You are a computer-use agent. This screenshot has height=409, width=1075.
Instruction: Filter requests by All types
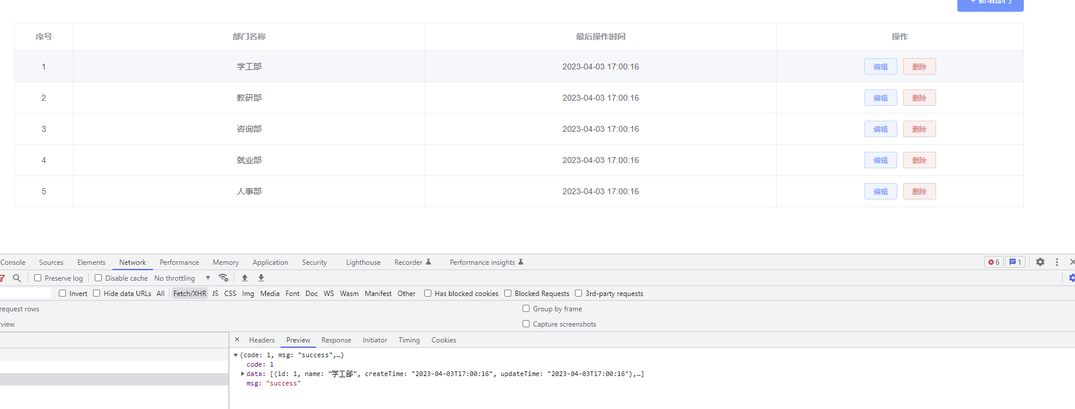pyautogui.click(x=161, y=294)
